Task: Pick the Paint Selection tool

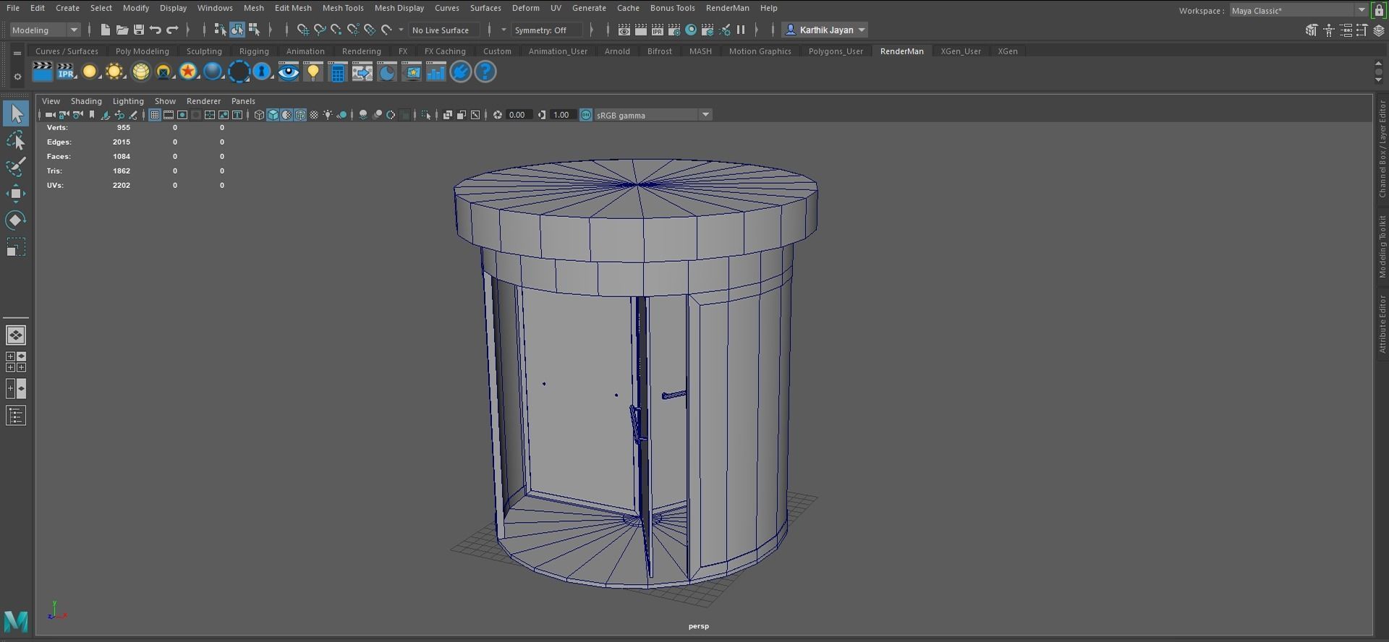Action: click(x=16, y=166)
